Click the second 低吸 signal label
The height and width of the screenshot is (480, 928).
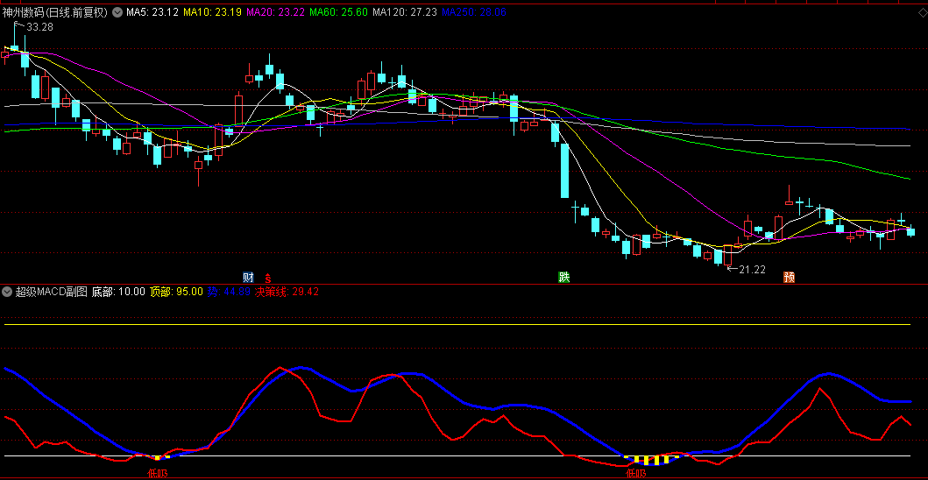(636, 473)
